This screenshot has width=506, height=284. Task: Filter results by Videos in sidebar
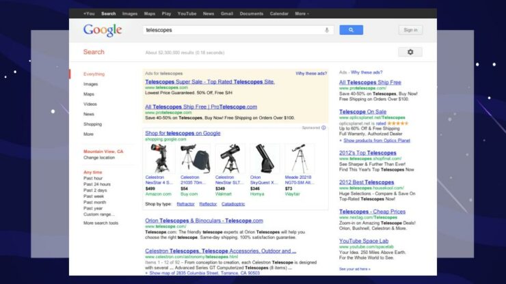click(90, 104)
